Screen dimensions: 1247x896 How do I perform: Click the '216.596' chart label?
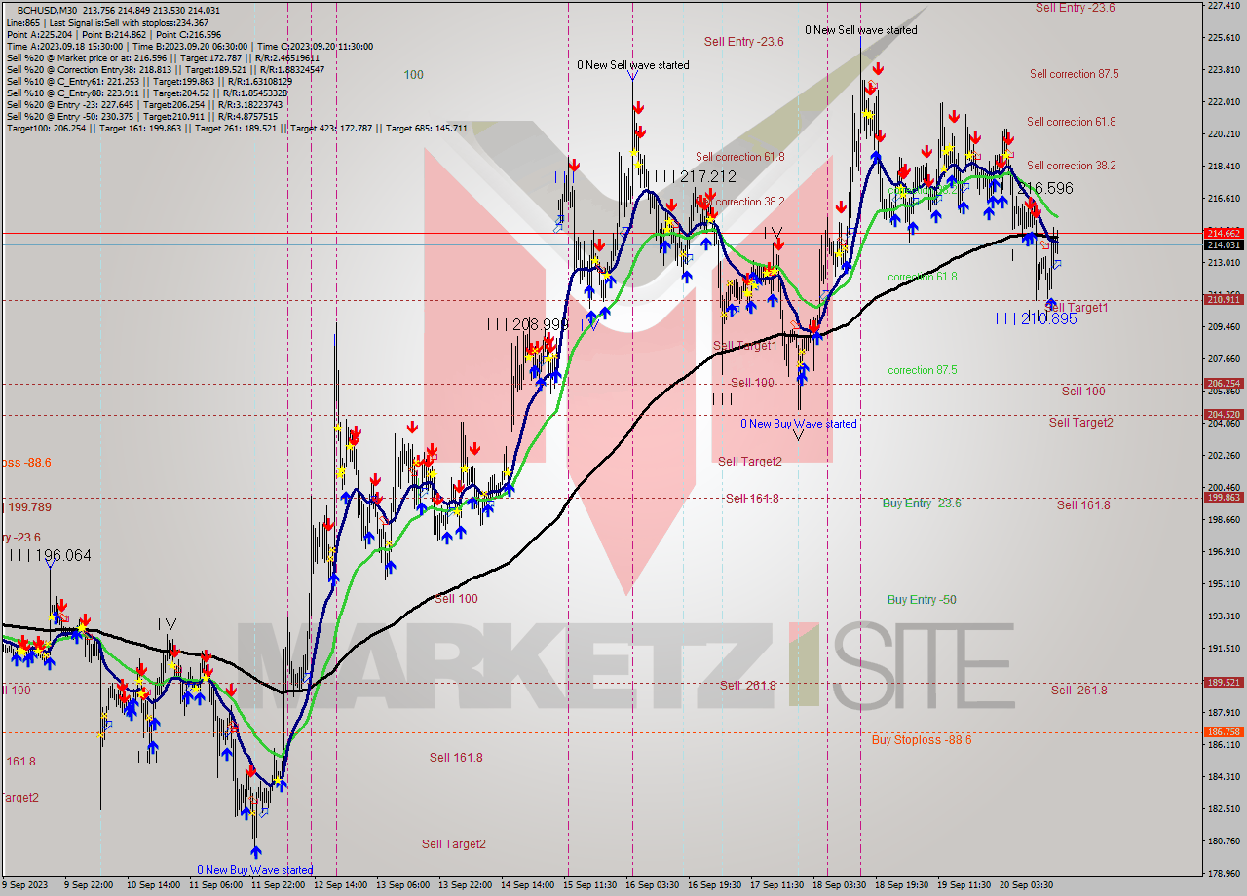[1044, 188]
